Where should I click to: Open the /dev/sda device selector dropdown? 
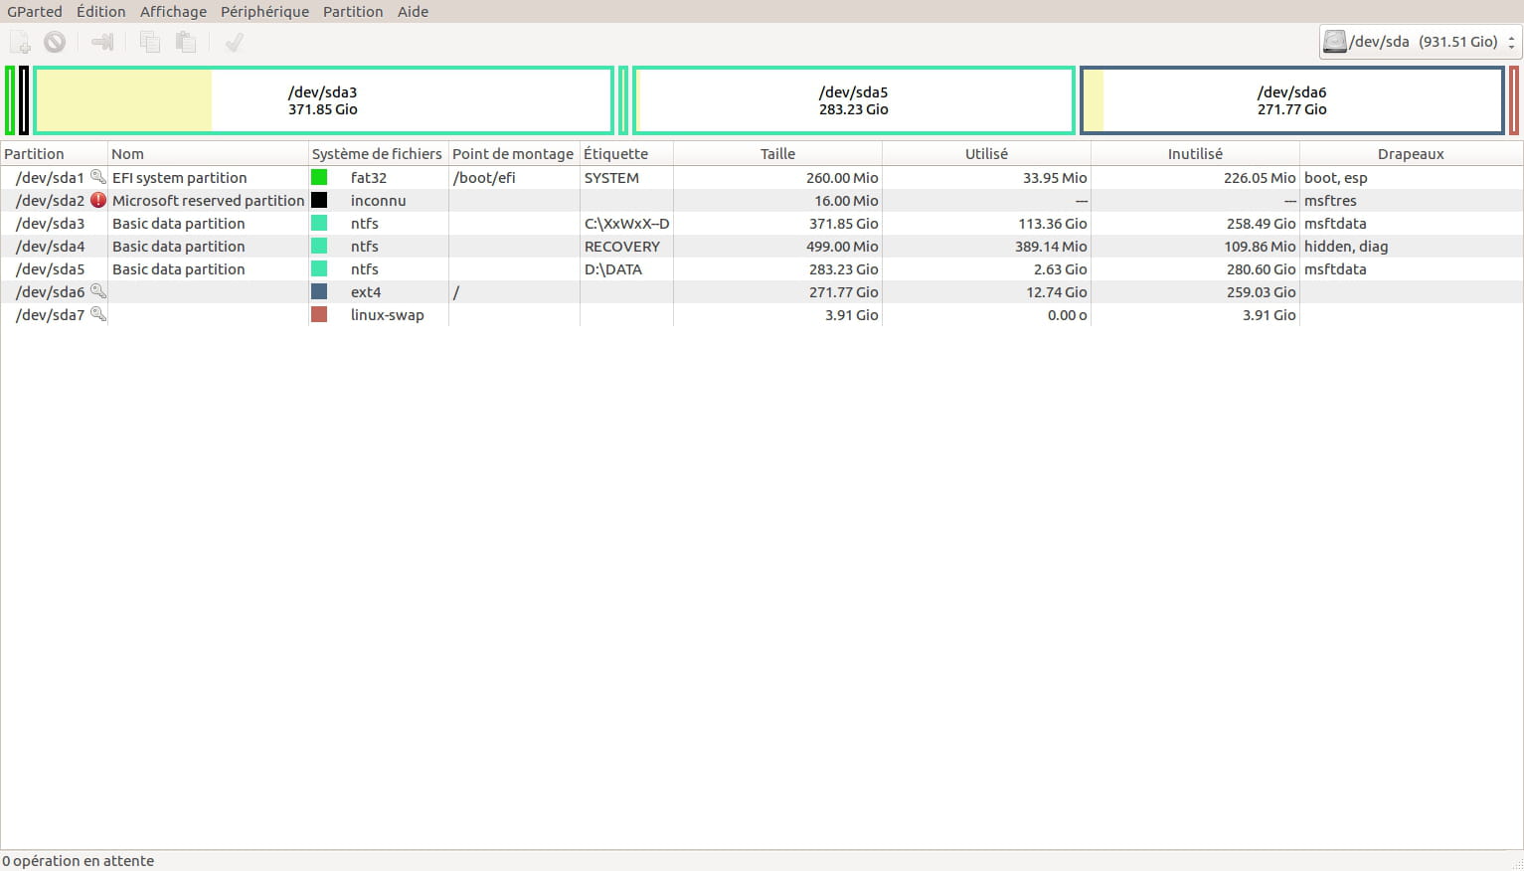click(x=1421, y=42)
